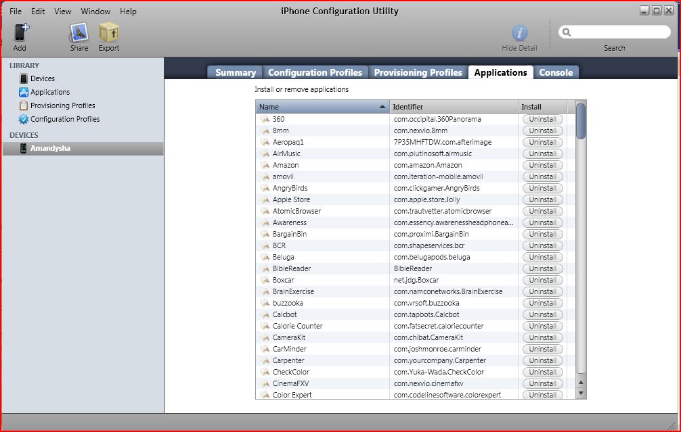
Task: Click the Add device toolbar icon
Action: click(20, 32)
